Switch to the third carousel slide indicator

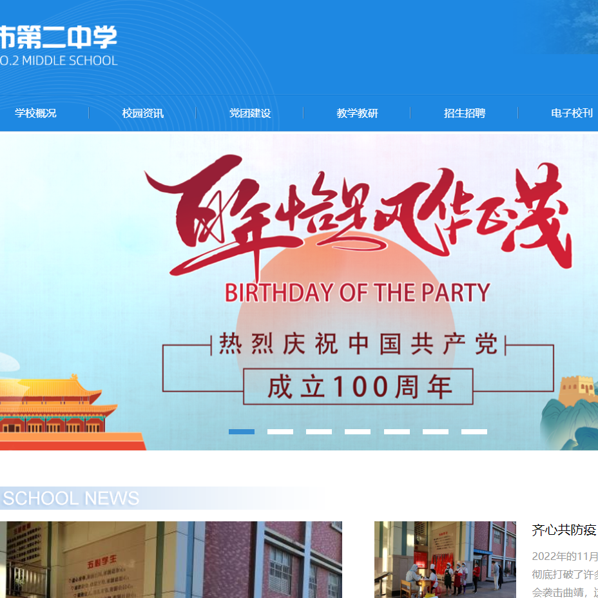pos(319,432)
